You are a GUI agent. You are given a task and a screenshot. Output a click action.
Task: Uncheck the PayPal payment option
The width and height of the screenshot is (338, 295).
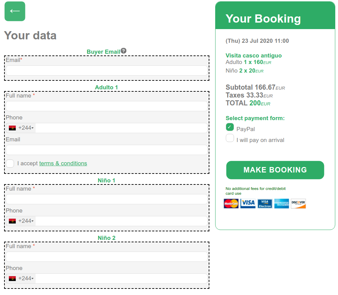tap(230, 127)
